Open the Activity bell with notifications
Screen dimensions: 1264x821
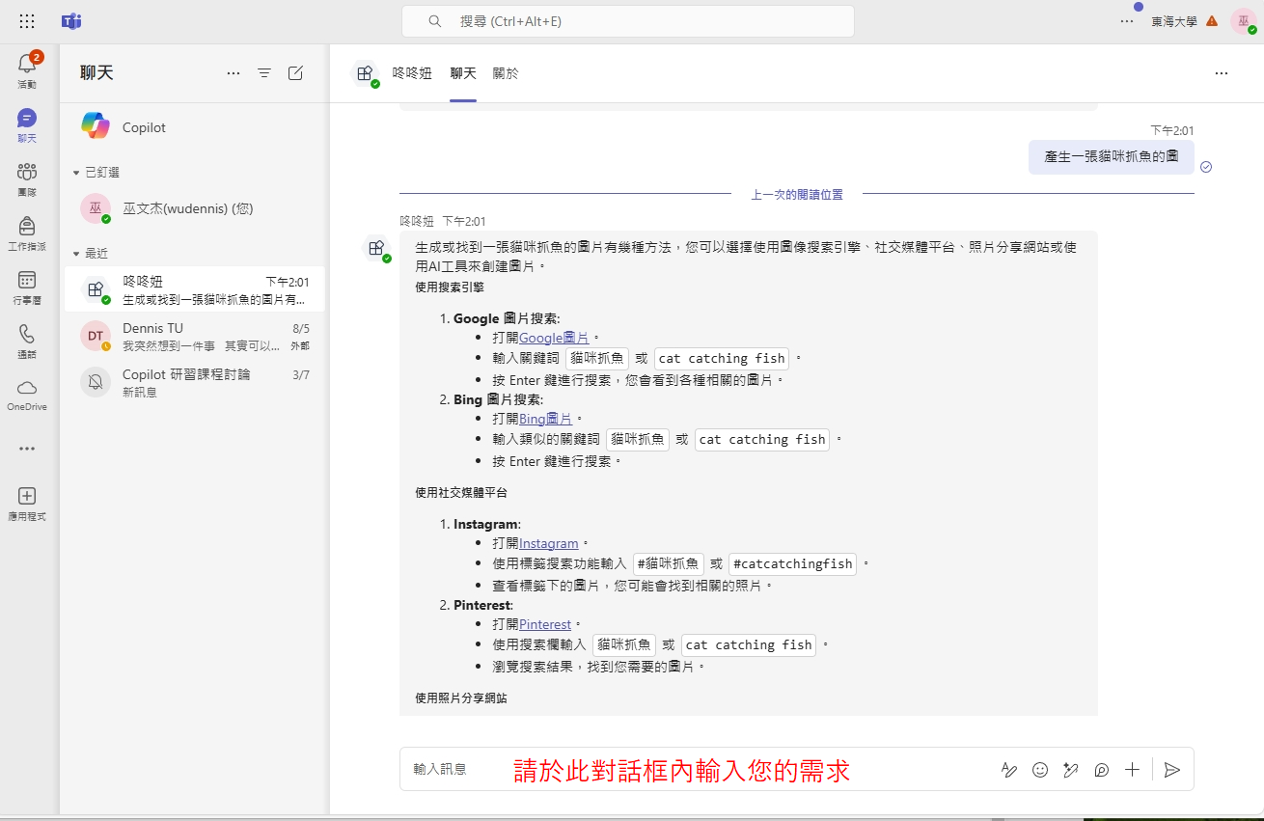coord(27,65)
